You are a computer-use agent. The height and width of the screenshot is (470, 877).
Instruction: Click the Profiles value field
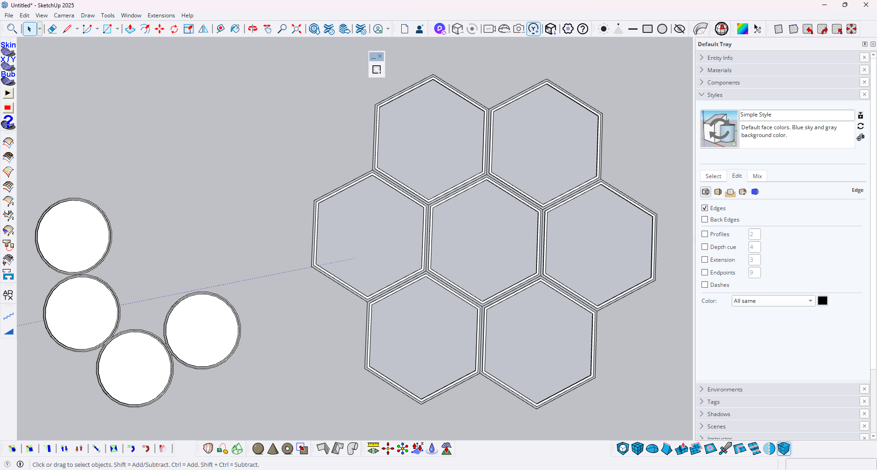[755, 234]
